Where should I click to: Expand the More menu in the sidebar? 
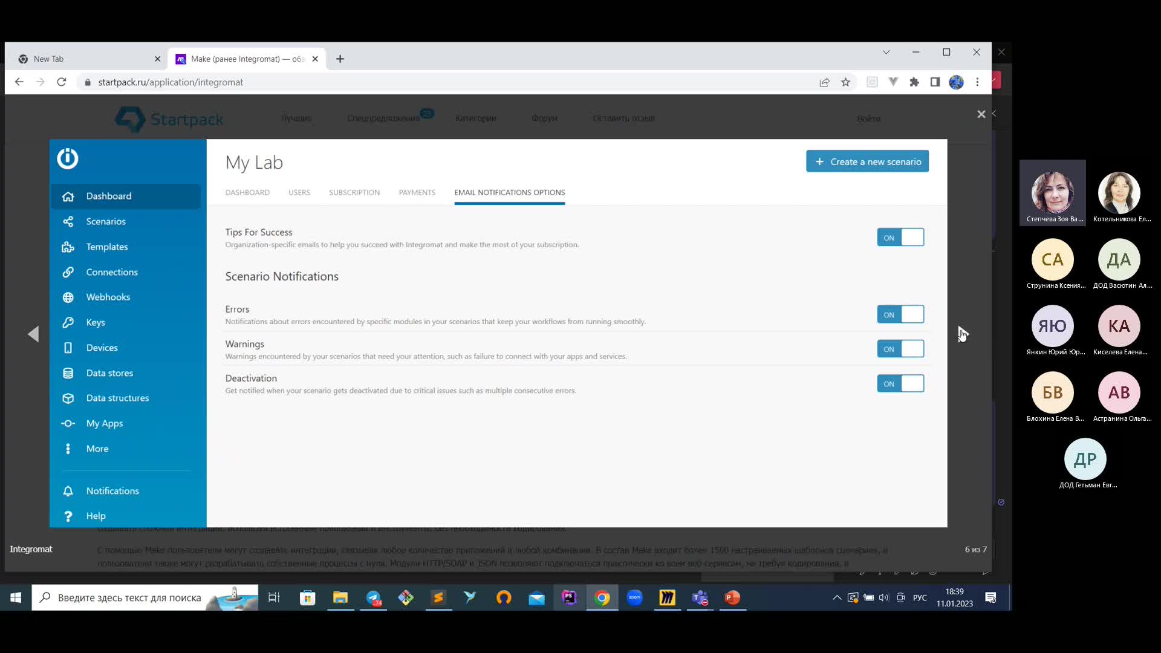point(126,449)
